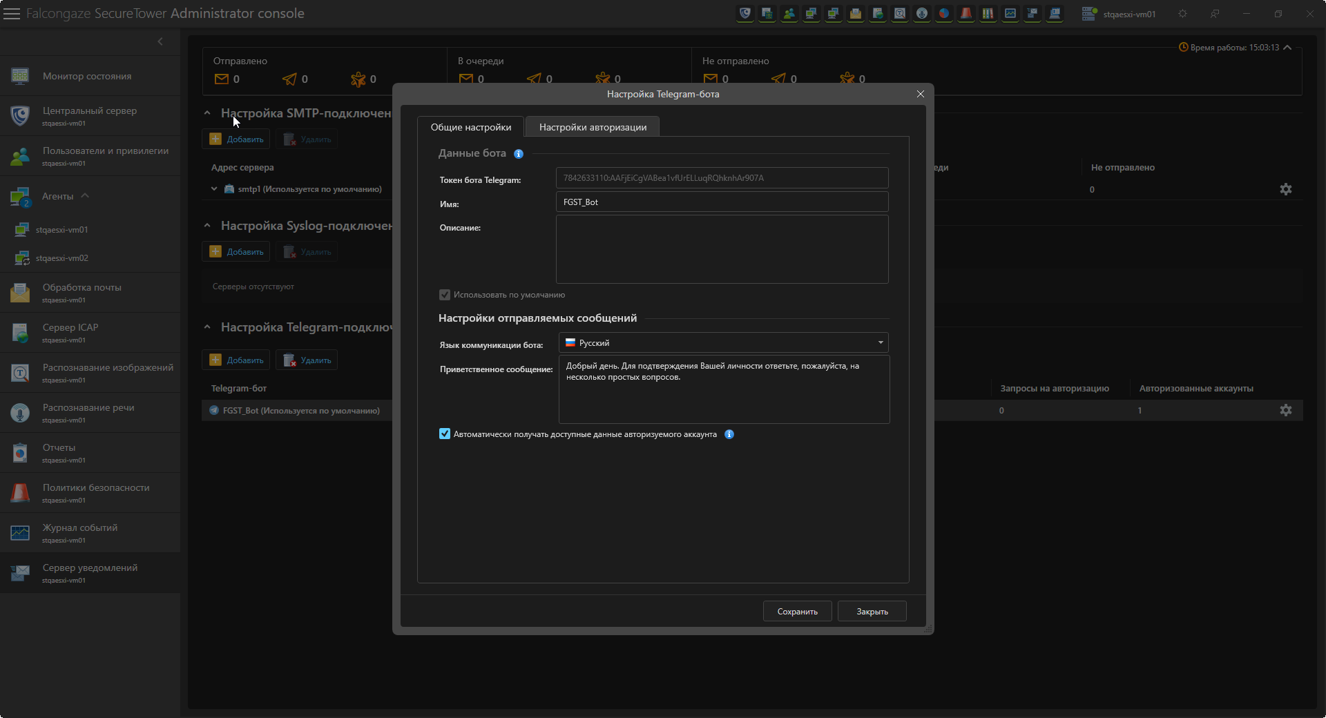Click the event log graph icon in top toolbar
1326x718 pixels.
1010,13
